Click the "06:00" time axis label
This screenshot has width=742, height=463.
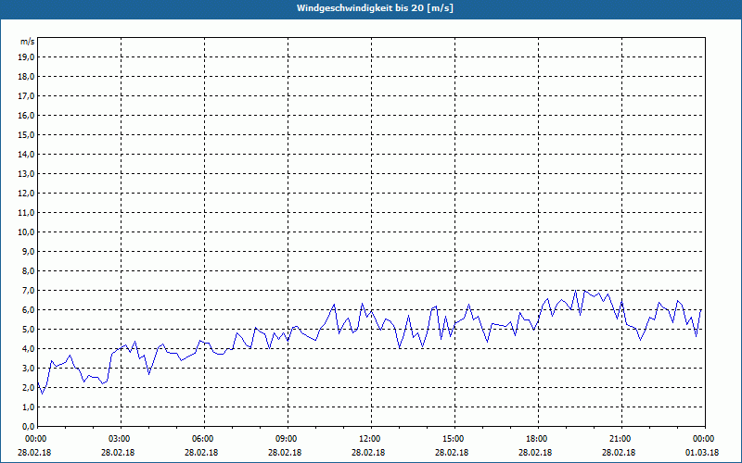tap(203, 439)
